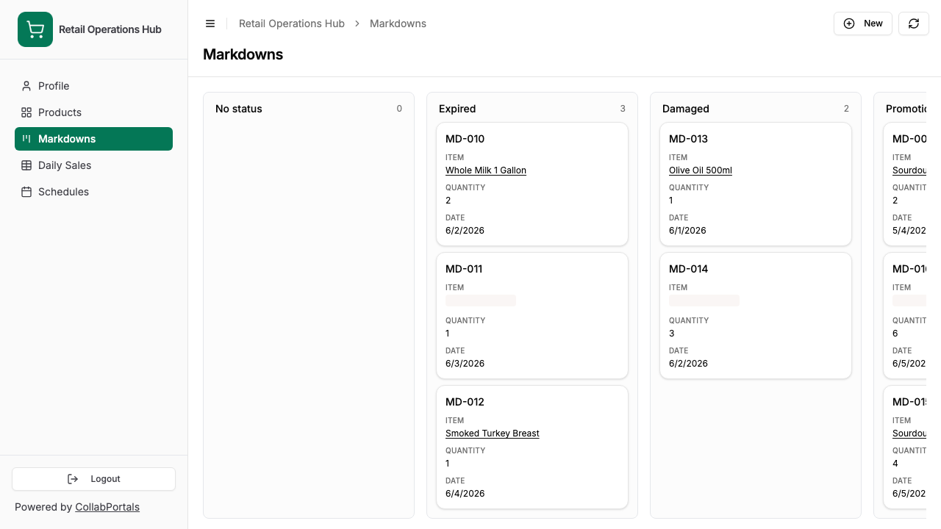Open Smoked Turkey Breast item link

pos(493,433)
